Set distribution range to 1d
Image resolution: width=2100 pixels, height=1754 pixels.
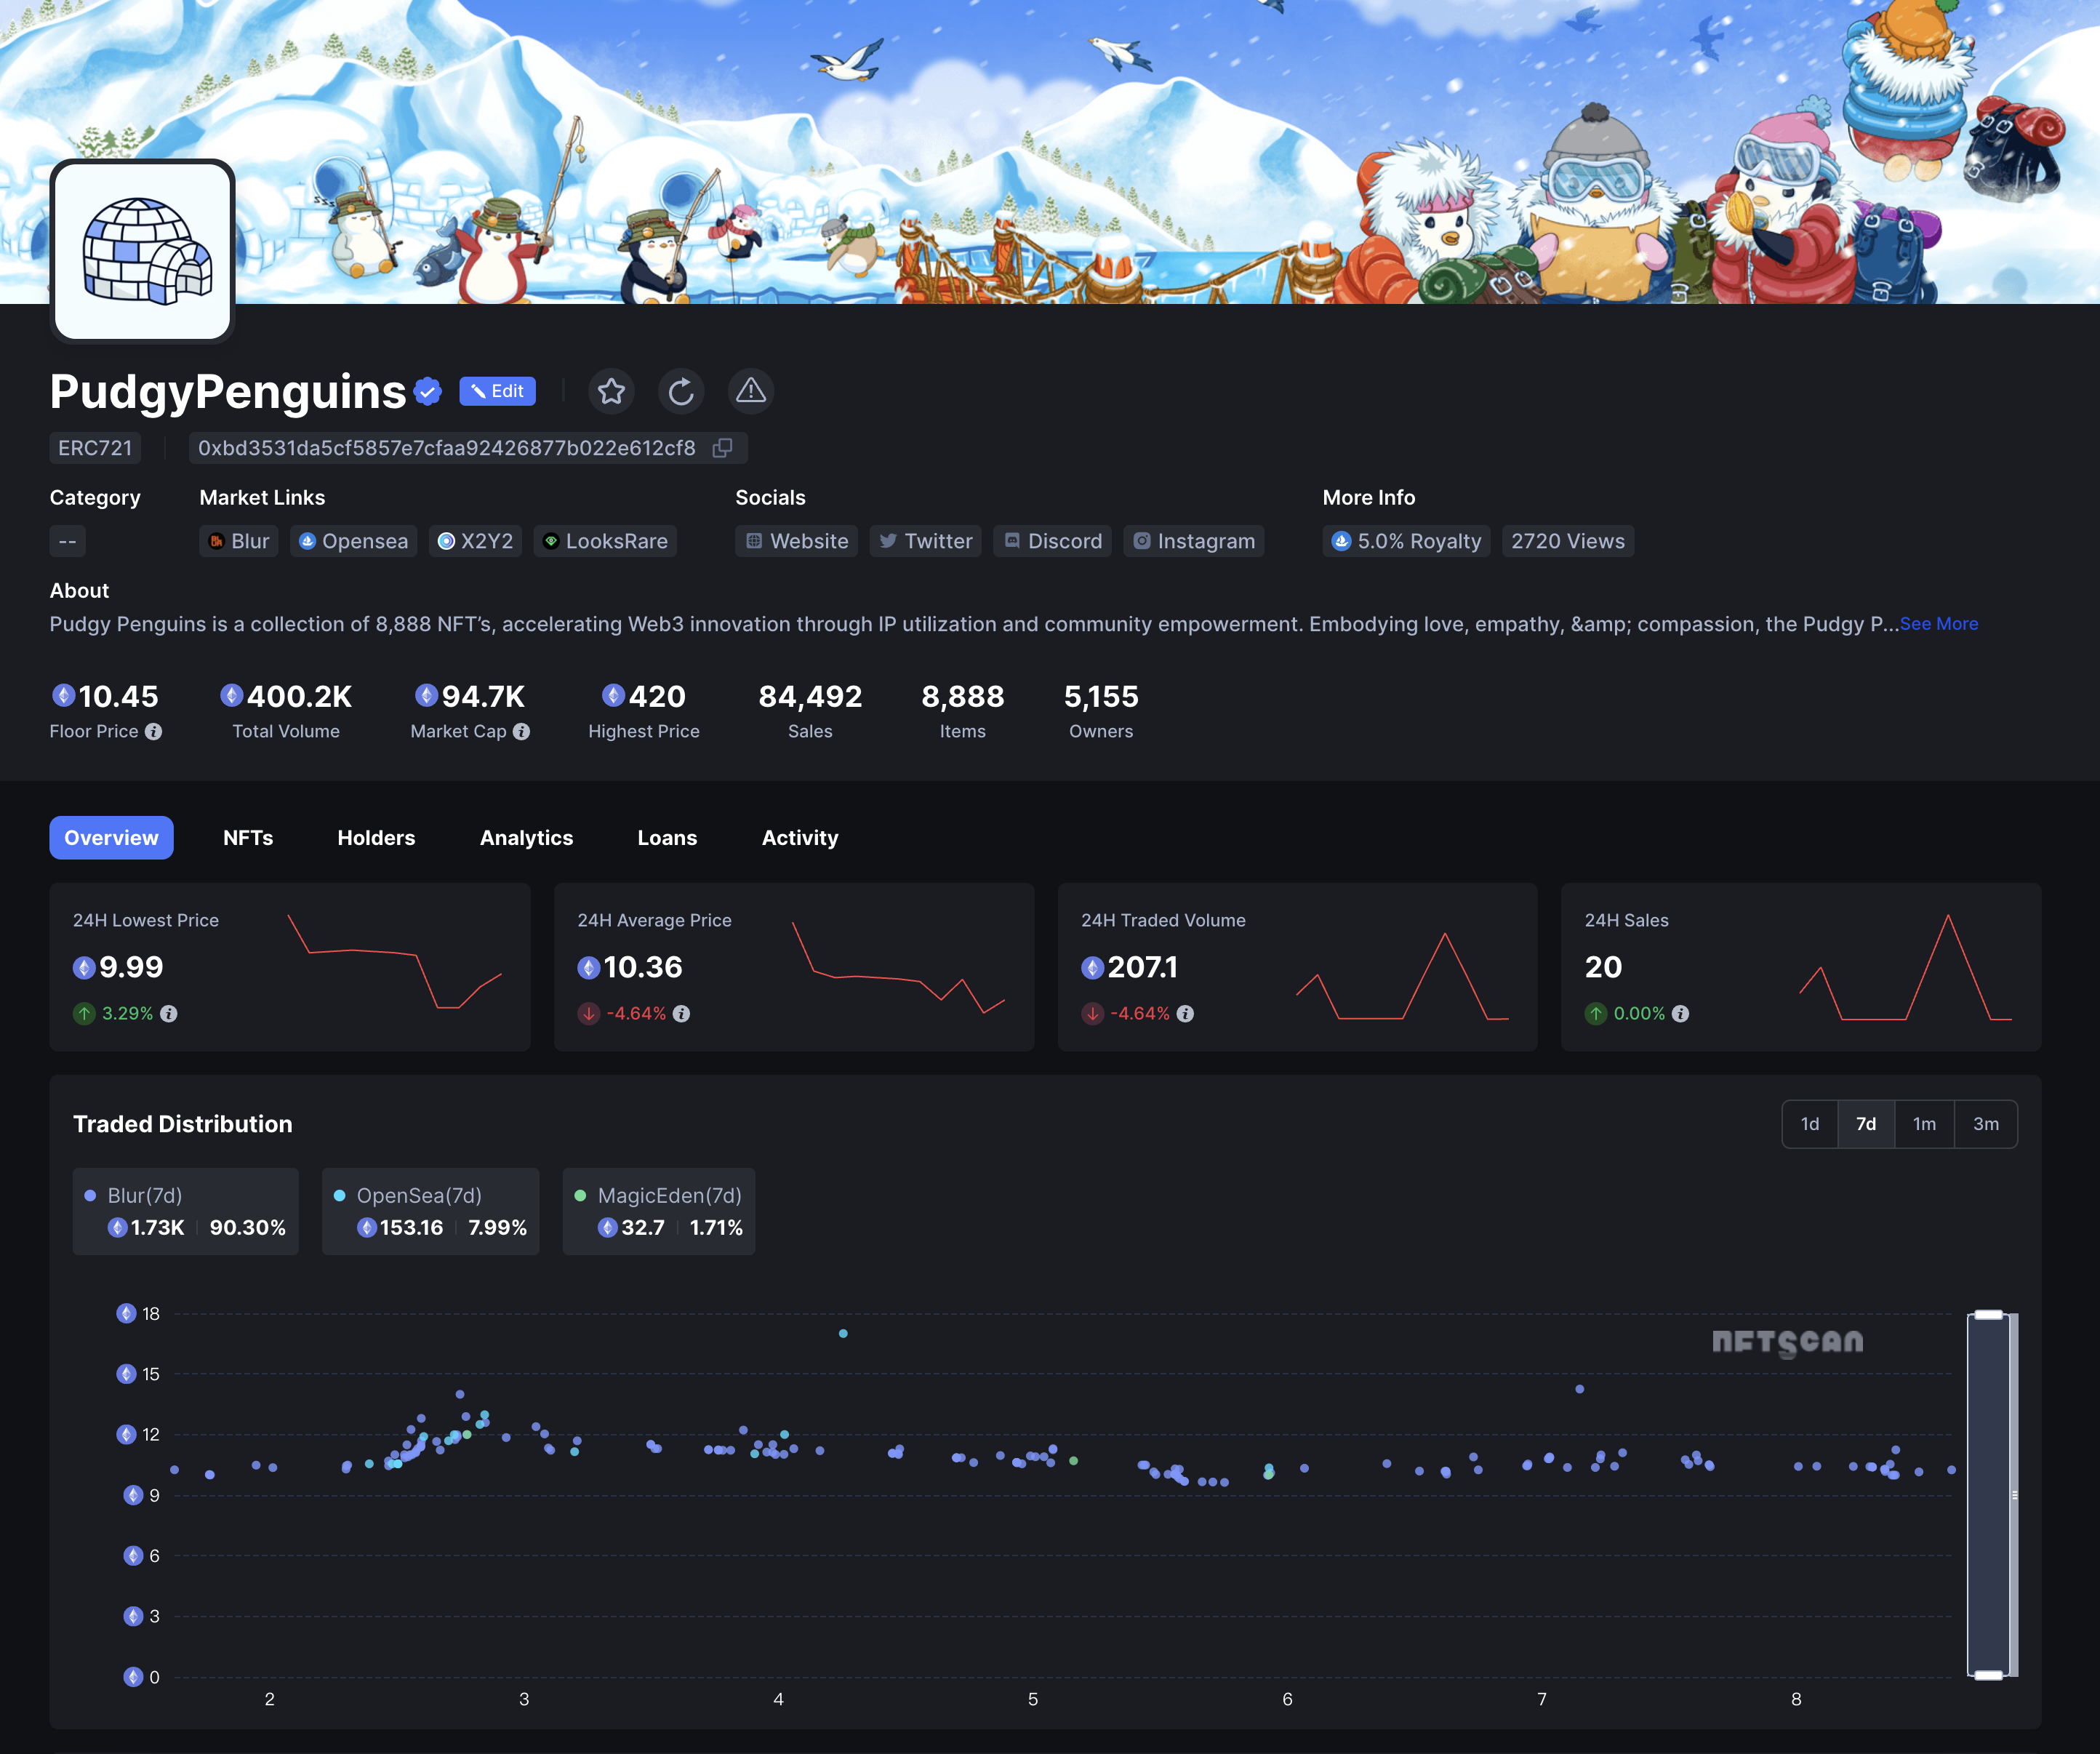click(1809, 1124)
